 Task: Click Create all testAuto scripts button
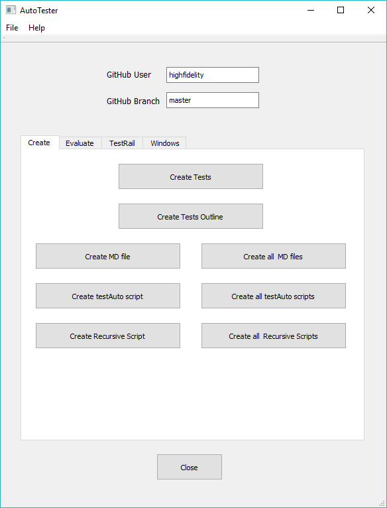click(x=274, y=296)
